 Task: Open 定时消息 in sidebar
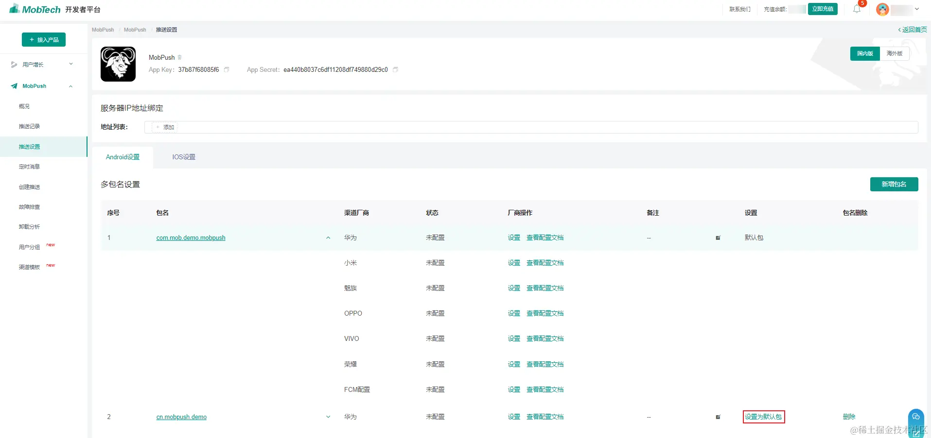(x=29, y=167)
